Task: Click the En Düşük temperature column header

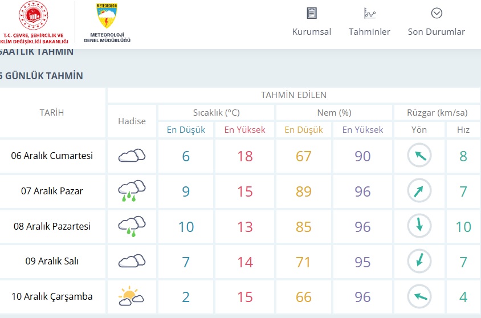Action: pos(186,129)
